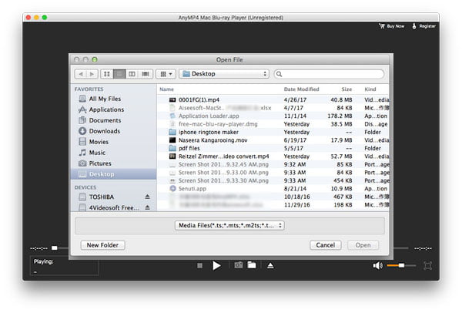This screenshot has height=313, width=462.
Task: Eject the 4Videosoft Free volume
Action: [x=147, y=207]
